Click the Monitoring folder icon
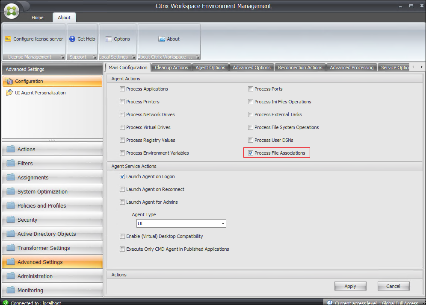426x305 pixels. click(11, 290)
